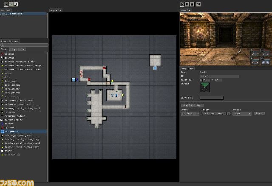Select the blocker asset icon
The height and width of the screenshot is (186, 272).
tap(3, 54)
